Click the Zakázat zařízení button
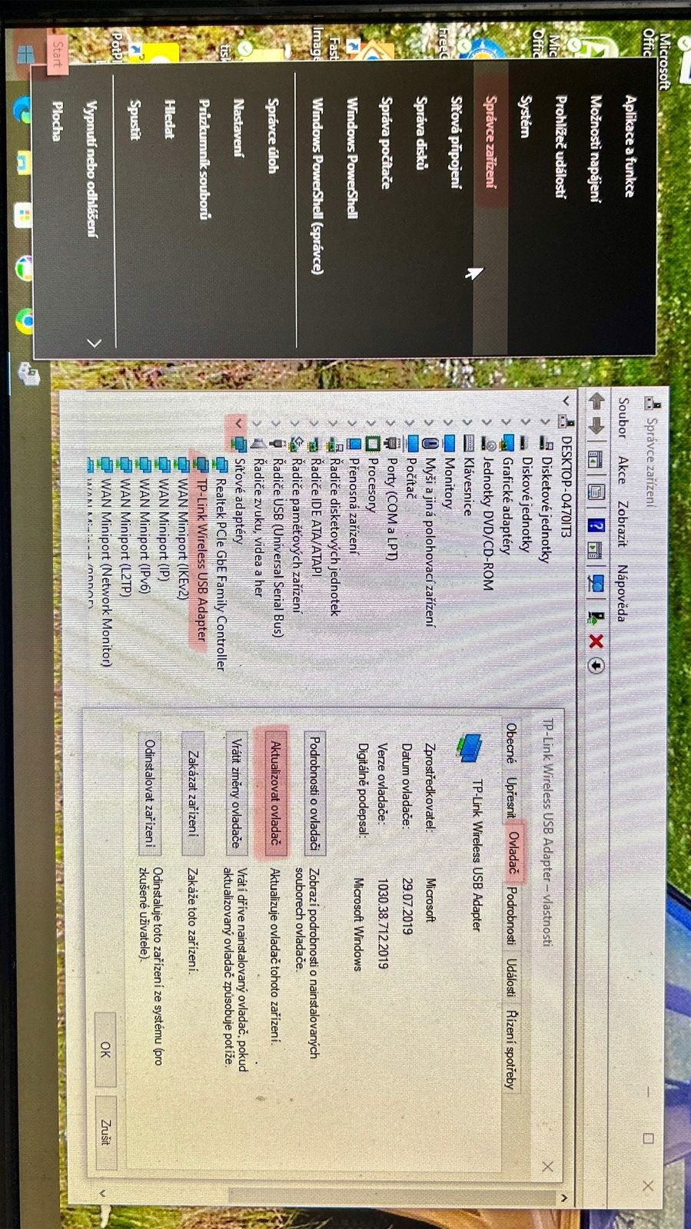 (x=192, y=793)
